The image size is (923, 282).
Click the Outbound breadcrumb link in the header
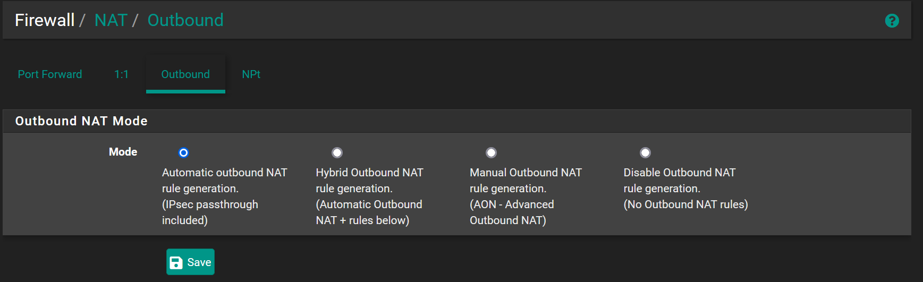click(x=185, y=20)
